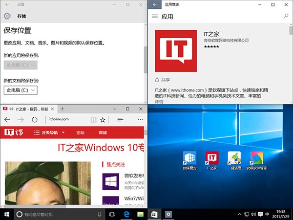This screenshot has width=293, height=220.
Task: Open the 软媒软件管家 desktop shortcut
Action: (x=256, y=158)
